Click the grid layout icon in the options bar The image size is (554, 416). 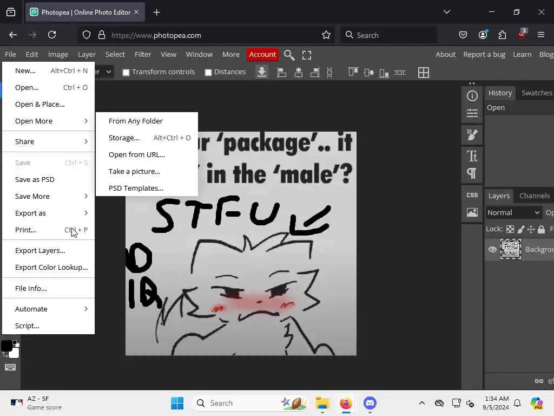423,73
